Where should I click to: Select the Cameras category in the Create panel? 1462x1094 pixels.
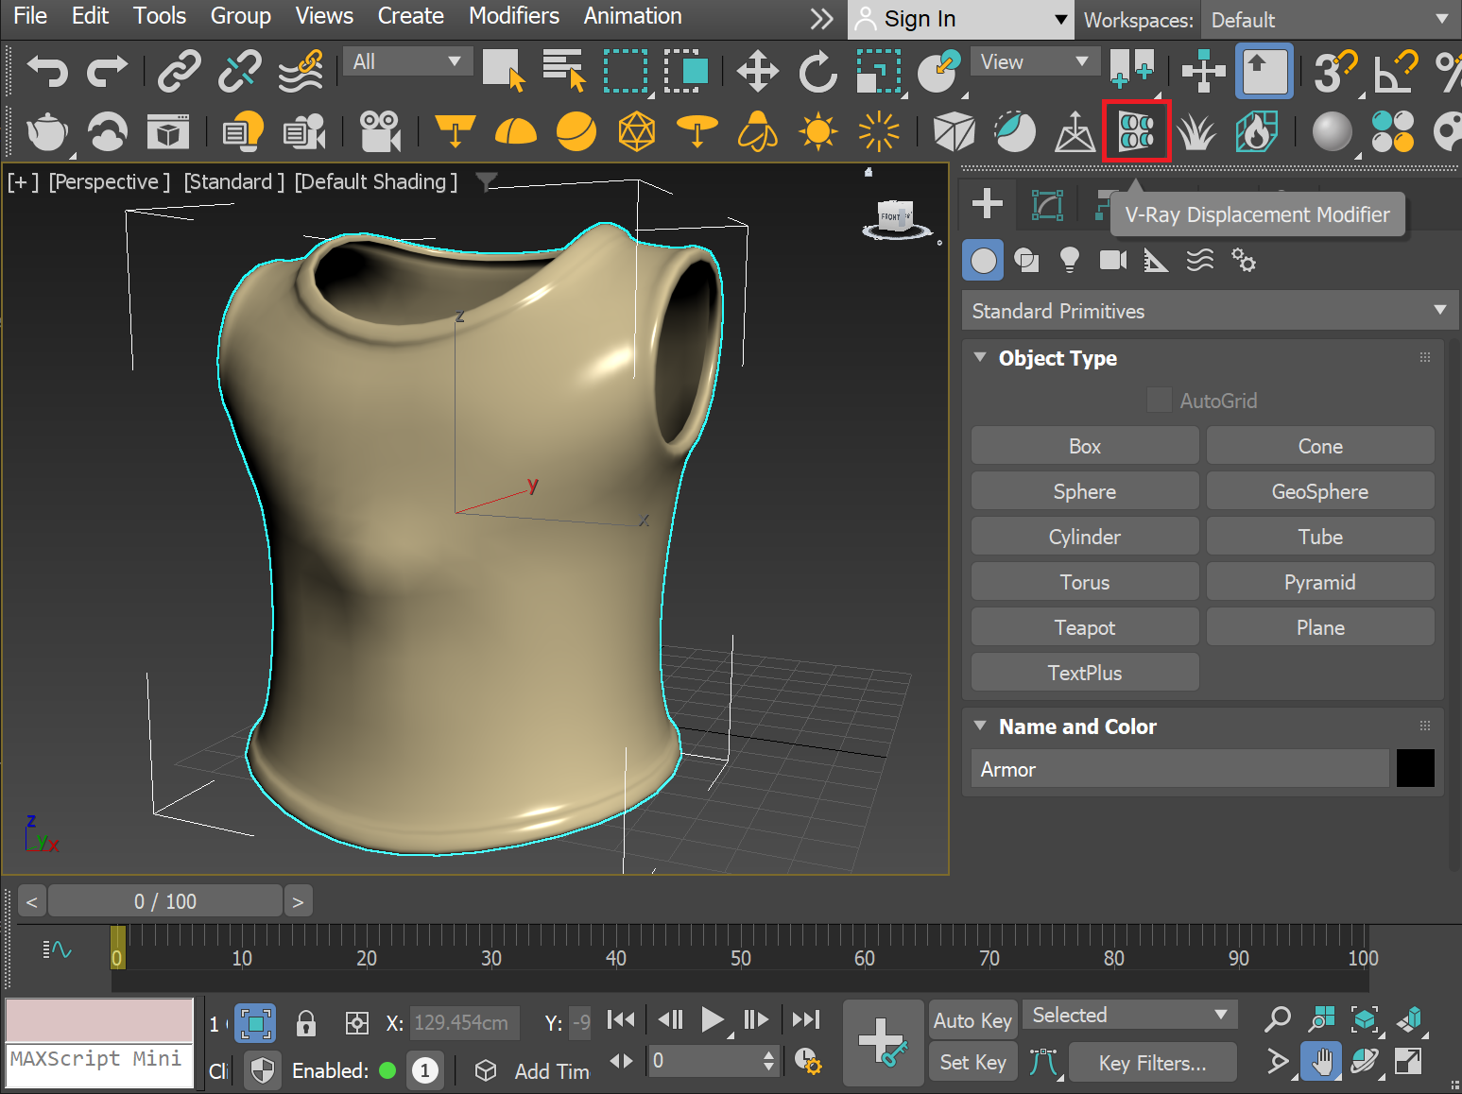coord(1112,260)
